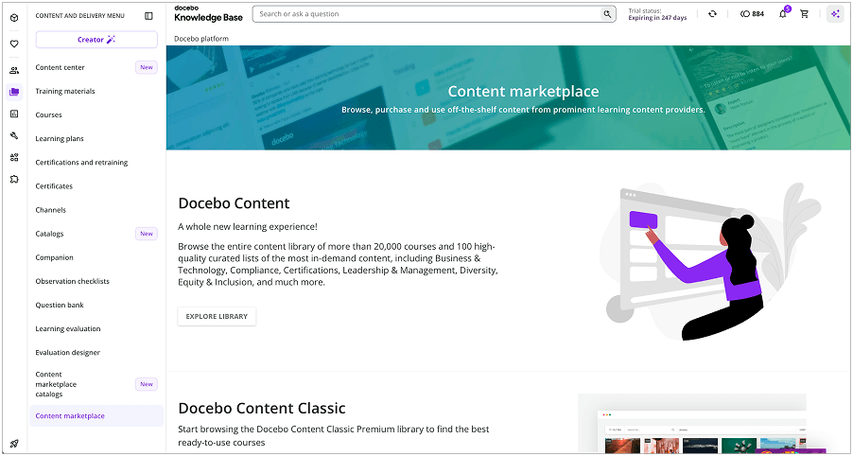
Task: Click the Docebo Knowledge Base logo
Action: pos(208,14)
